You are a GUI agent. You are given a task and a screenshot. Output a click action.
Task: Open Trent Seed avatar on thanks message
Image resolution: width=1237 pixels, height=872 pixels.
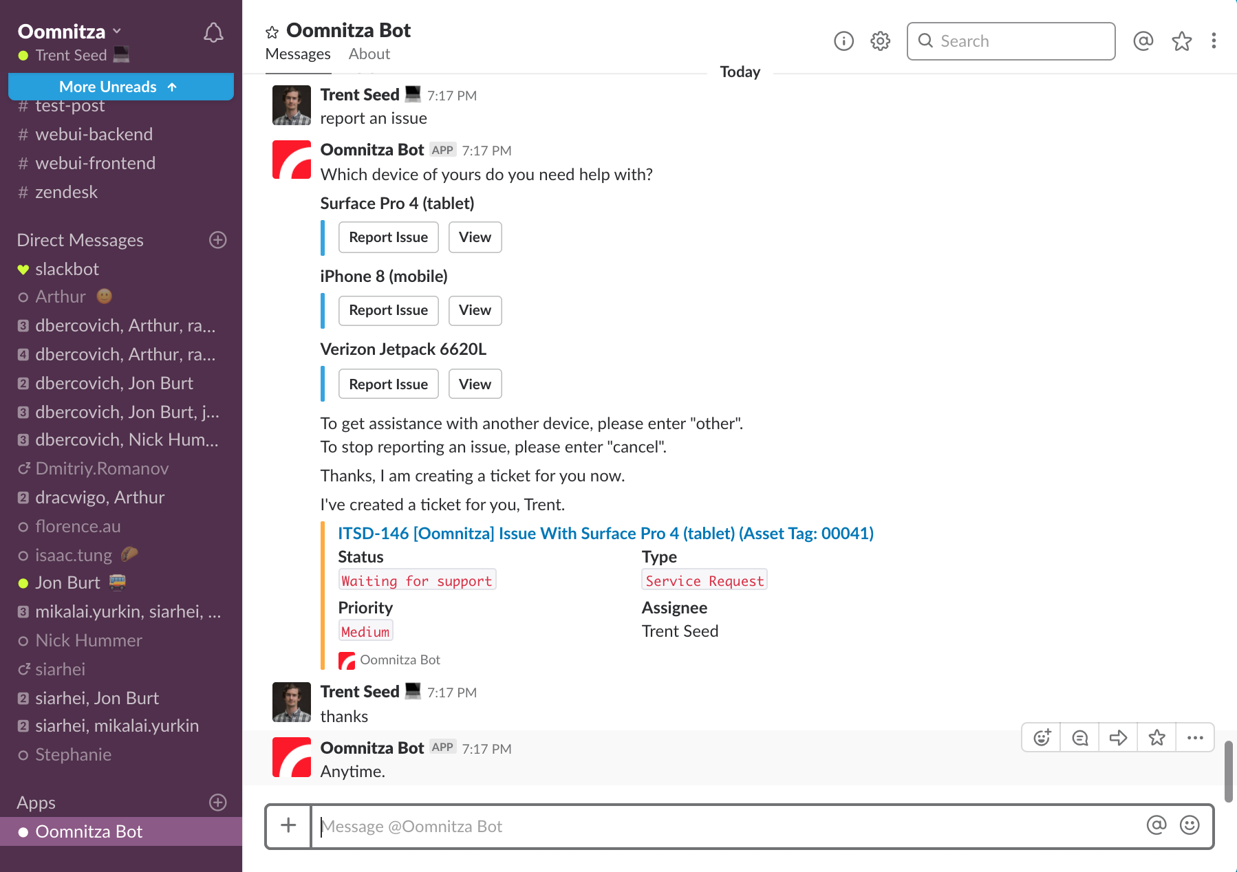[292, 702]
